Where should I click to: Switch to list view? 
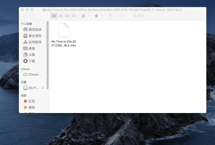[x=61, y=16]
